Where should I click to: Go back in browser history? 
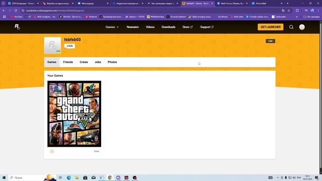coord(4,11)
